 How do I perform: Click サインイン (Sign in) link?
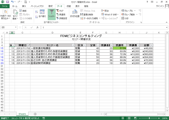pyautogui.click(x=160, y=6)
